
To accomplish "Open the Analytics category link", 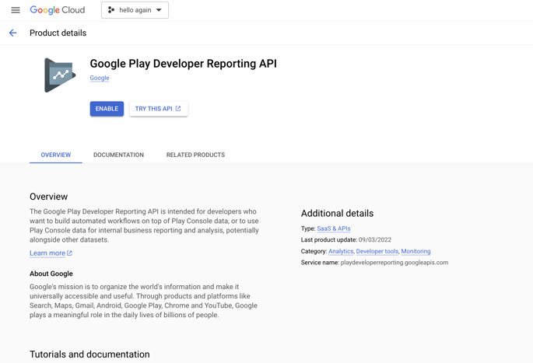I will pos(341,251).
